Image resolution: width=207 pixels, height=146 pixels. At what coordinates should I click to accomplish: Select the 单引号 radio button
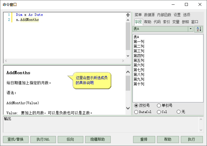pos(159,106)
